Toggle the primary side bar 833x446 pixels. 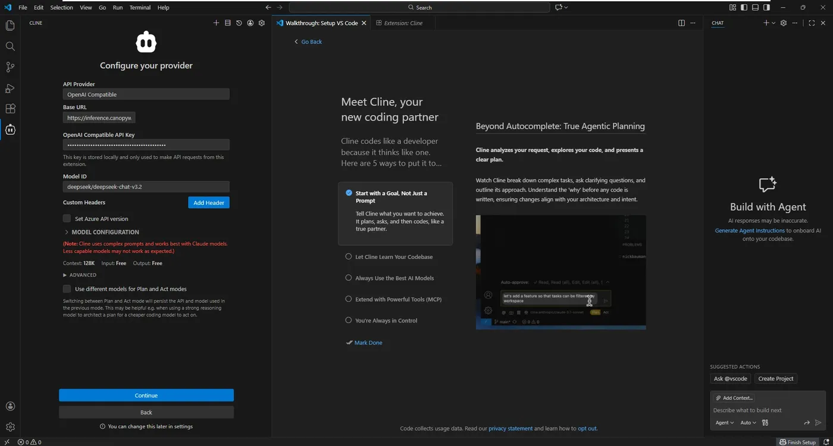coord(744,8)
